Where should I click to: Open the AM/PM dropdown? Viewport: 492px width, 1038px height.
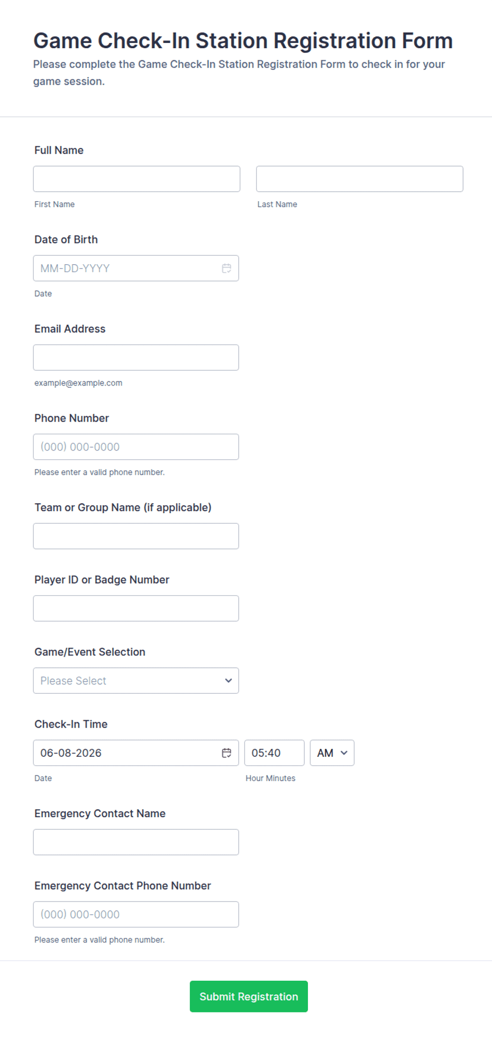332,753
